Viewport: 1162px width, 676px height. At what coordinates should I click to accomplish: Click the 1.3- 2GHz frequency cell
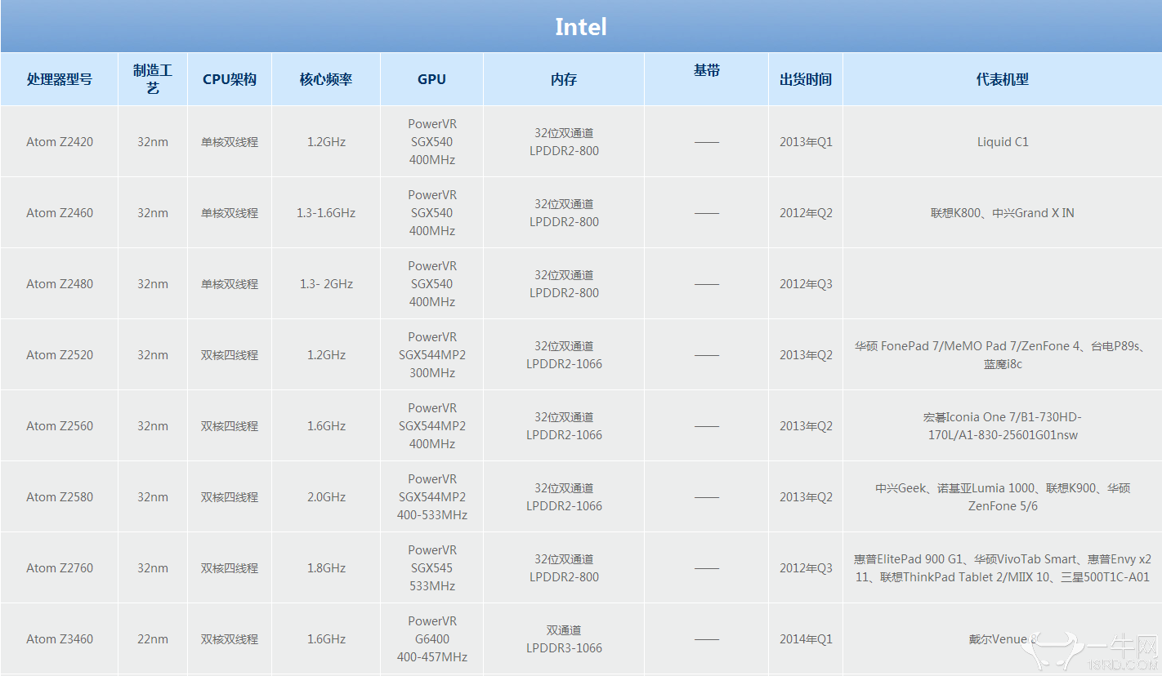click(x=326, y=284)
